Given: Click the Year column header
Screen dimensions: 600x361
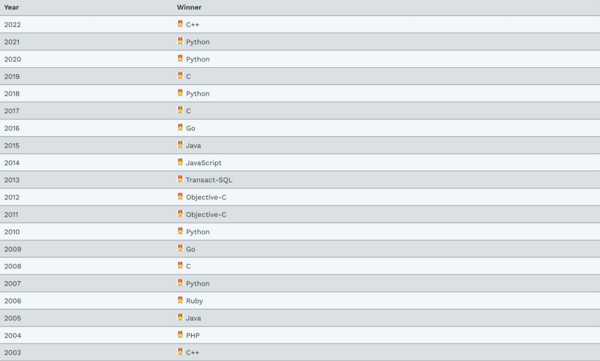Looking at the screenshot, I should [12, 7].
